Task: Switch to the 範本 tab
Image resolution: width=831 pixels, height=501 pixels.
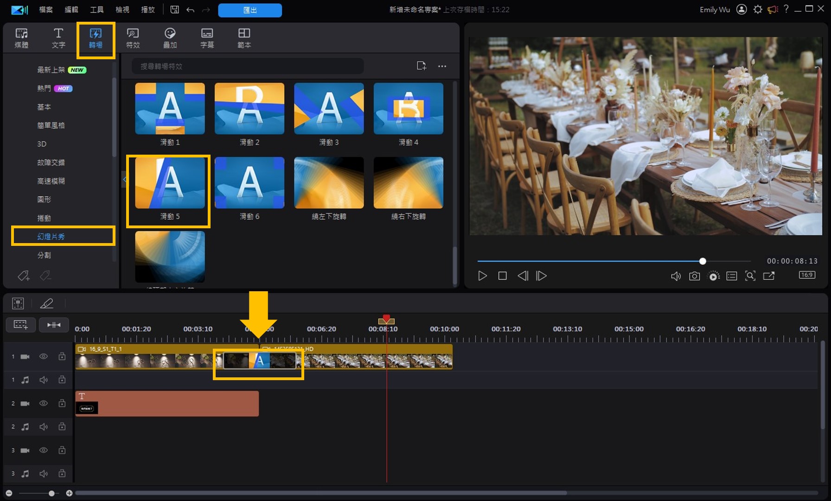Action: (x=244, y=38)
